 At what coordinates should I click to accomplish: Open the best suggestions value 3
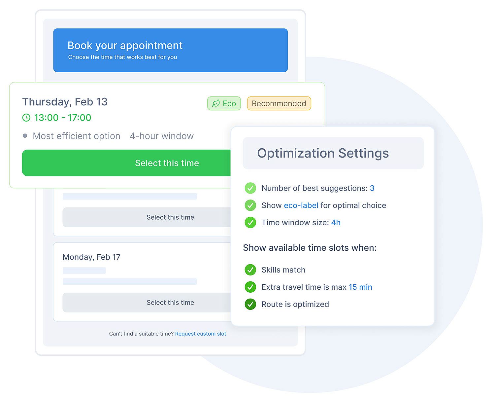[372, 188]
